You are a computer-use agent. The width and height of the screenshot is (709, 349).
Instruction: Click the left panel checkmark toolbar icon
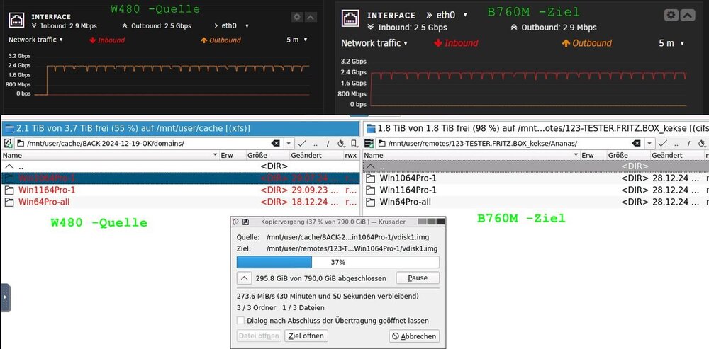point(301,144)
